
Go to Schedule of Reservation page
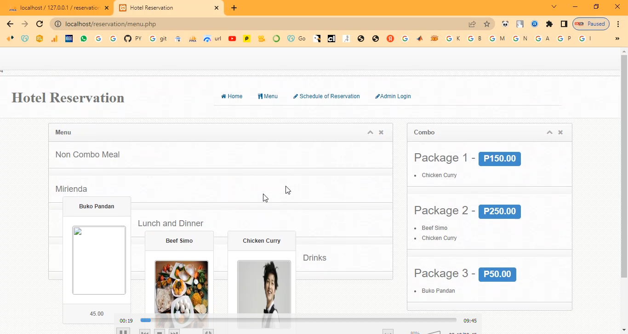[x=326, y=96]
